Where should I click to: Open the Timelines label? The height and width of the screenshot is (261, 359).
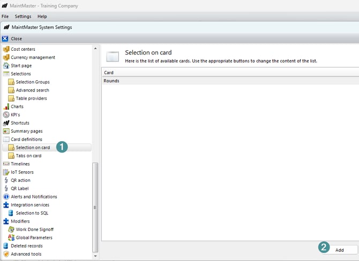20,164
